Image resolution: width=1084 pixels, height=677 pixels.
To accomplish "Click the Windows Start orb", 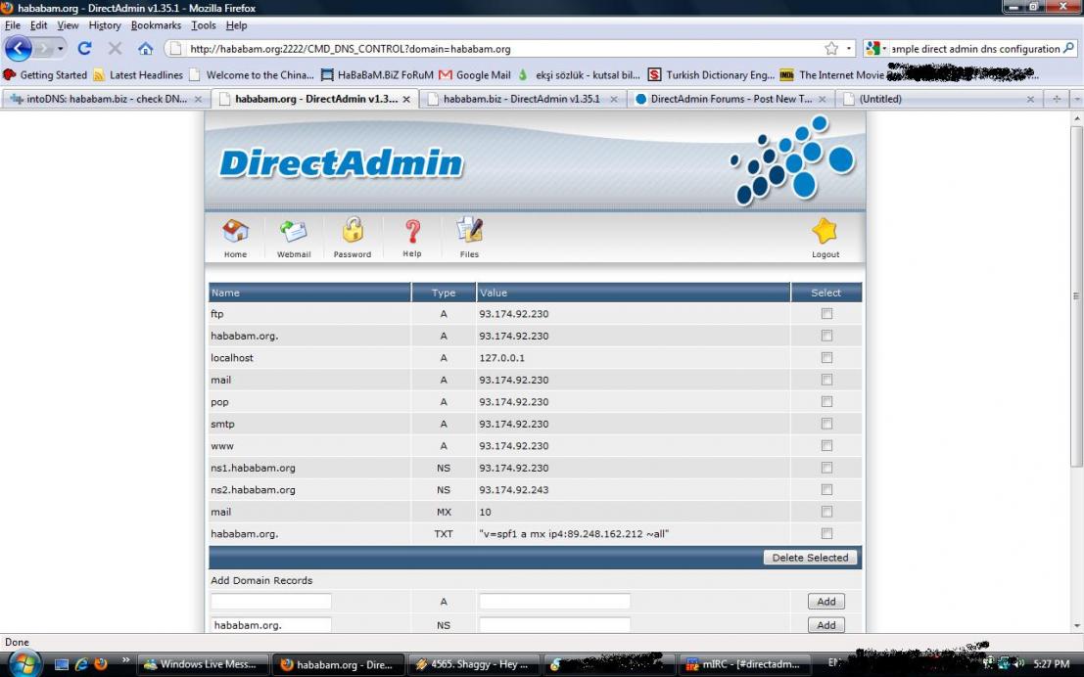I will click(24, 663).
